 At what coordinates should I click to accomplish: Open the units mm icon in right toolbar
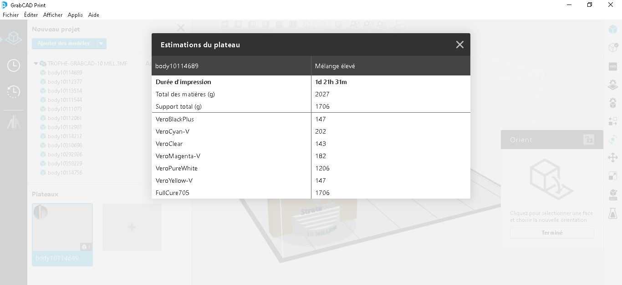tap(613, 66)
